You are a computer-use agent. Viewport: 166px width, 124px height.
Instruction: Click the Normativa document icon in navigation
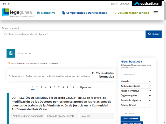[38, 13]
